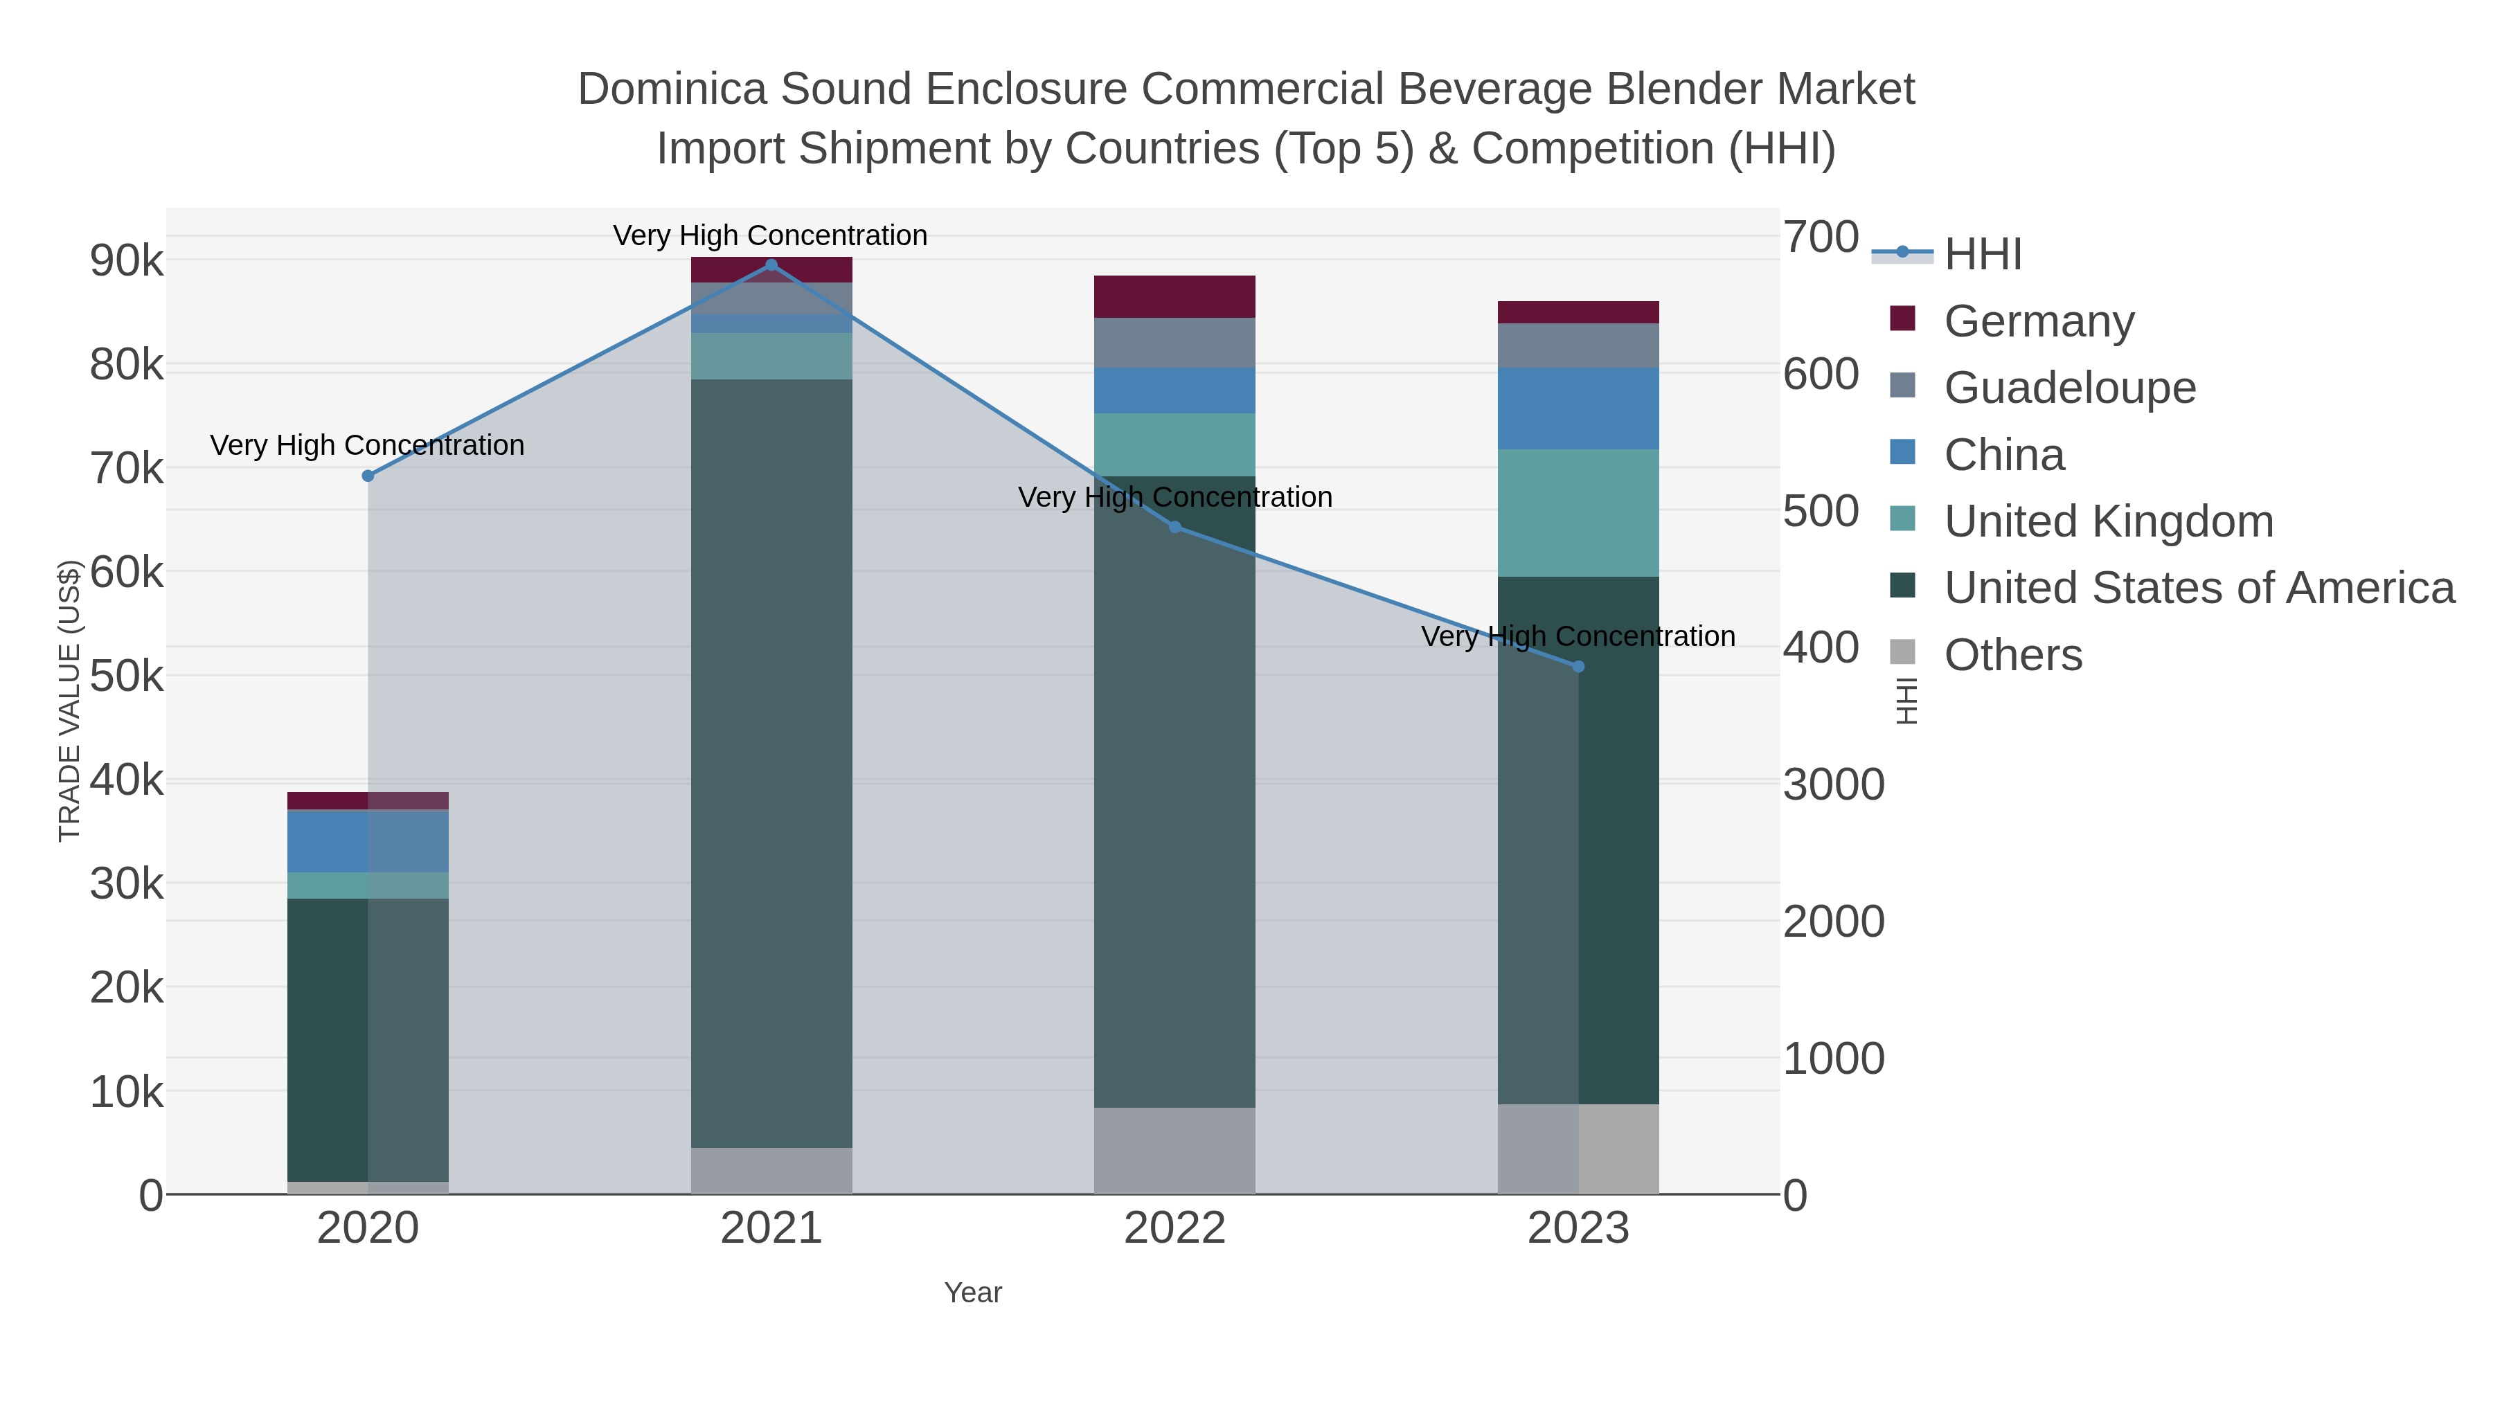Toggle China series in the legend

coord(1977,455)
